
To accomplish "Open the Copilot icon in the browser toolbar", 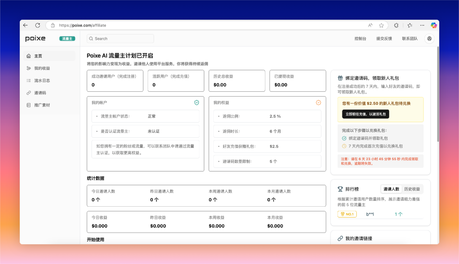I will (433, 26).
